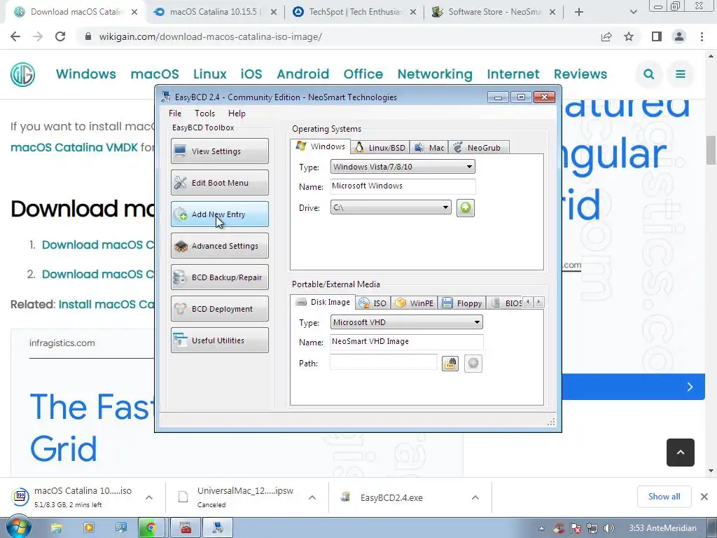Switch to Software Store - NeoSmart tab
This screenshot has width=717, height=538.
[x=494, y=12]
